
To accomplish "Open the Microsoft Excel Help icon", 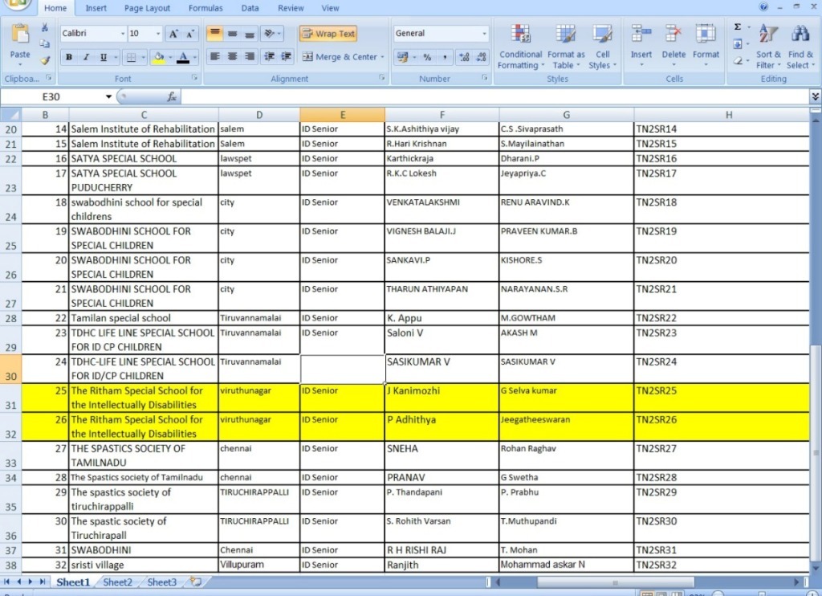I will [763, 6].
